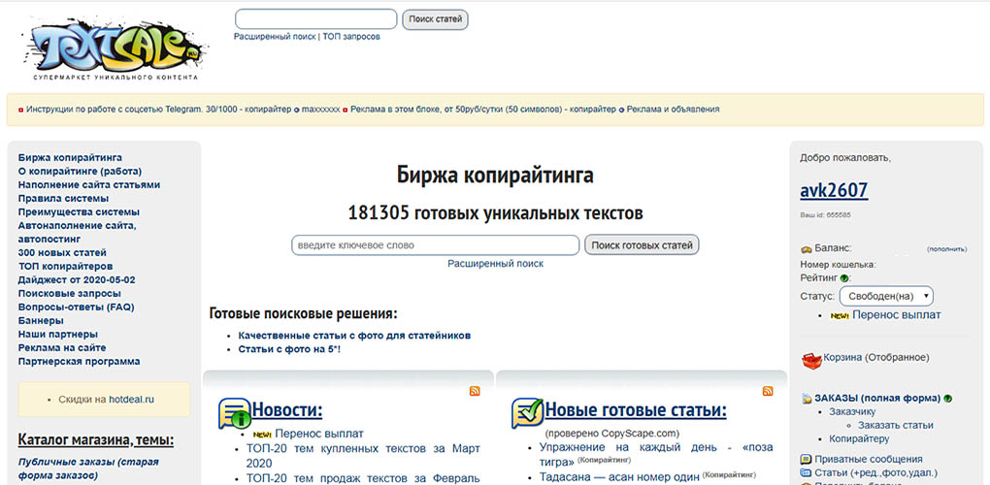Click the Новости info bubble icon
The image size is (990, 485).
tap(234, 413)
